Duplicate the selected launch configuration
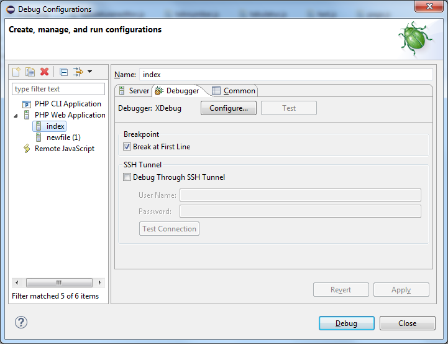The width and height of the screenshot is (448, 344). [30, 72]
